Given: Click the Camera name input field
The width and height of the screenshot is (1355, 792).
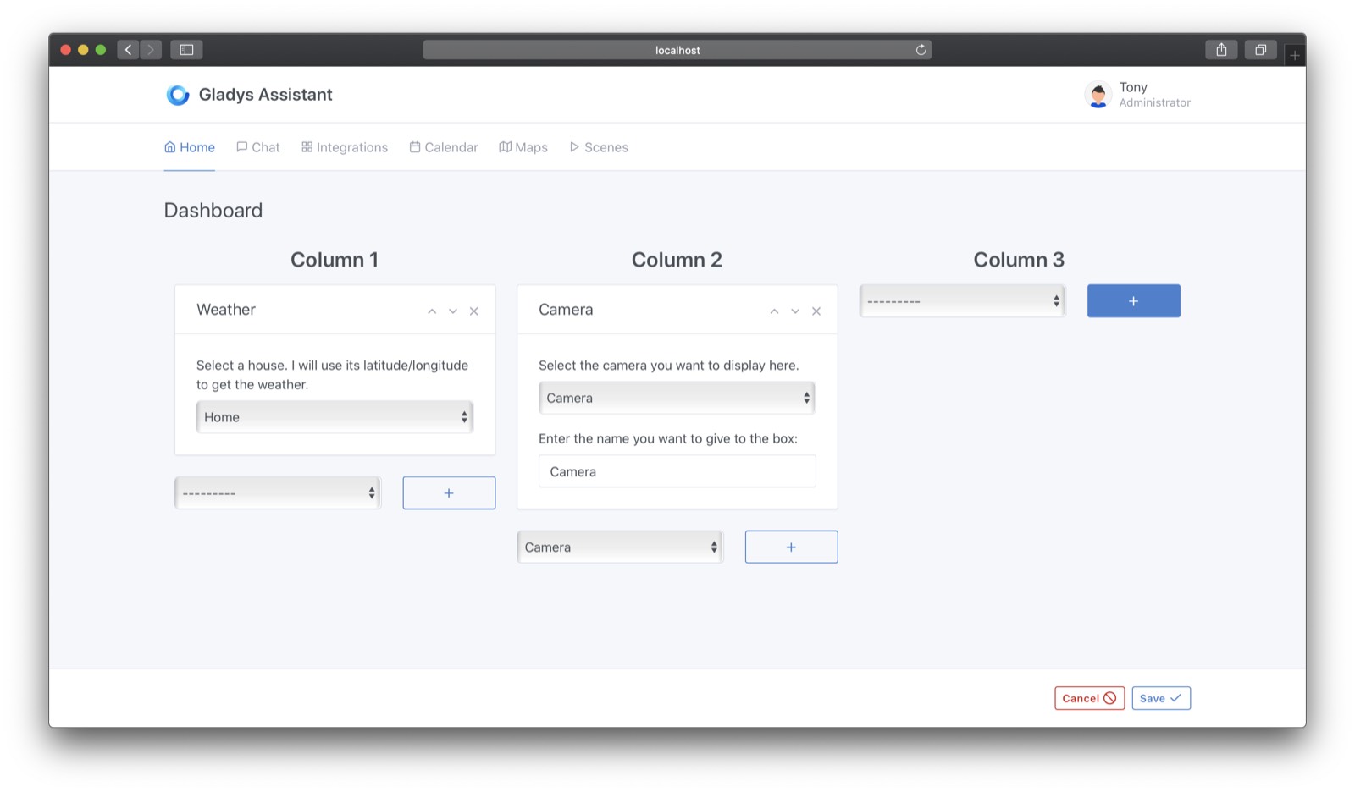Looking at the screenshot, I should [x=676, y=471].
